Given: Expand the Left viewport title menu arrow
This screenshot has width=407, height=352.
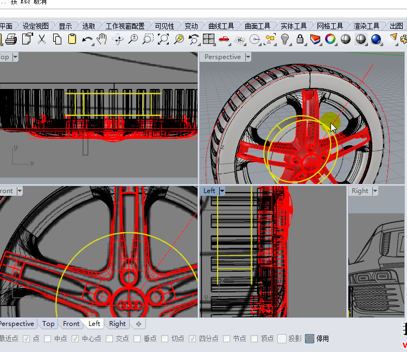Looking at the screenshot, I should pos(222,191).
